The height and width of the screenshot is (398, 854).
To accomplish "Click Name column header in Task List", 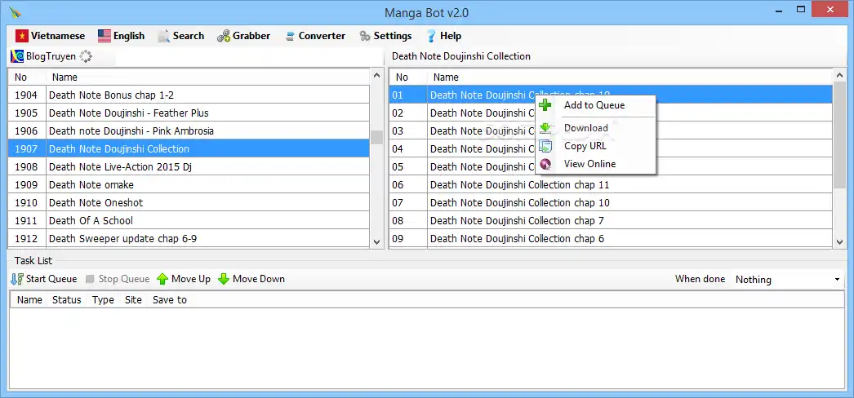I will pos(29,300).
